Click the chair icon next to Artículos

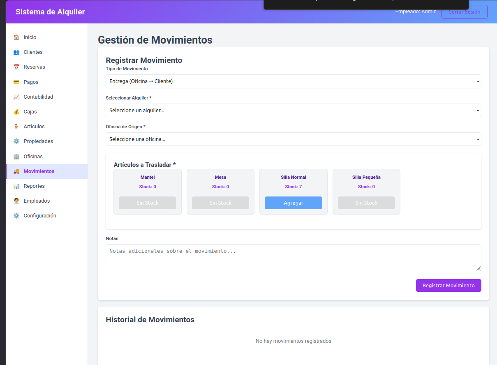[x=16, y=127]
